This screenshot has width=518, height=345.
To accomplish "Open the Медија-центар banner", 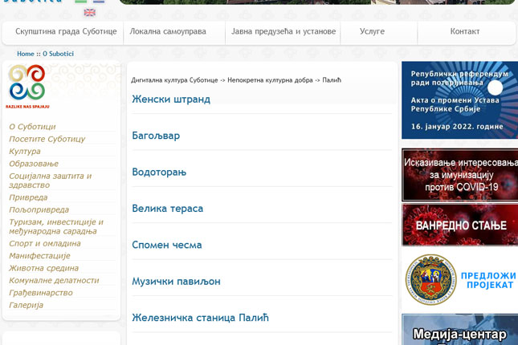I will point(459,331).
